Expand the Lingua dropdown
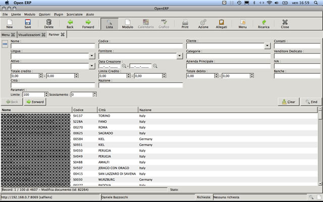This screenshot has height=202, width=323. click(92, 56)
